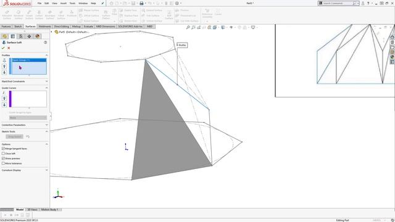Click the Home icon in top toolbar
The height and width of the screenshot is (222, 395).
112,3
